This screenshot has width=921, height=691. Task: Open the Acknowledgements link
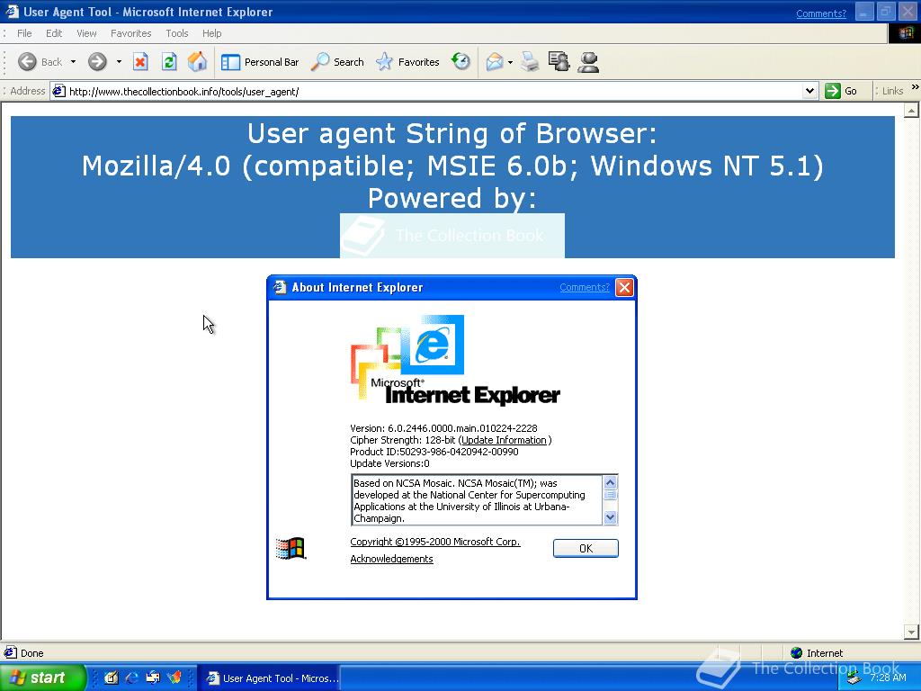click(x=392, y=559)
